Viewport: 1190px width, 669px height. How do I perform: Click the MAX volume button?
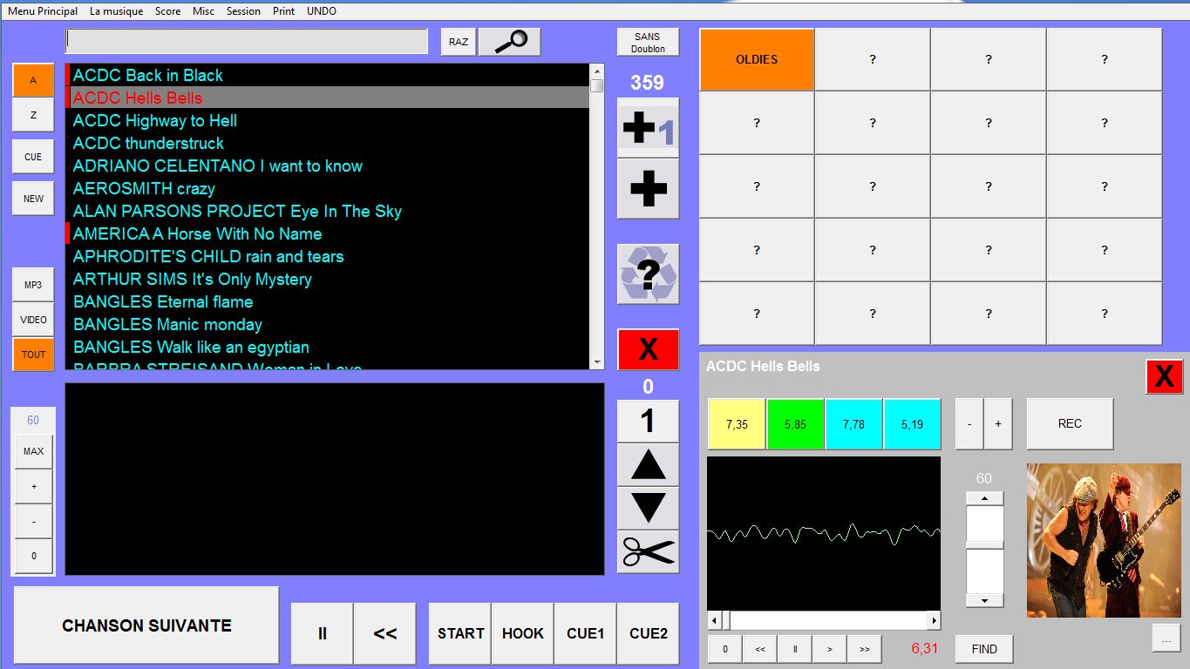coord(34,451)
